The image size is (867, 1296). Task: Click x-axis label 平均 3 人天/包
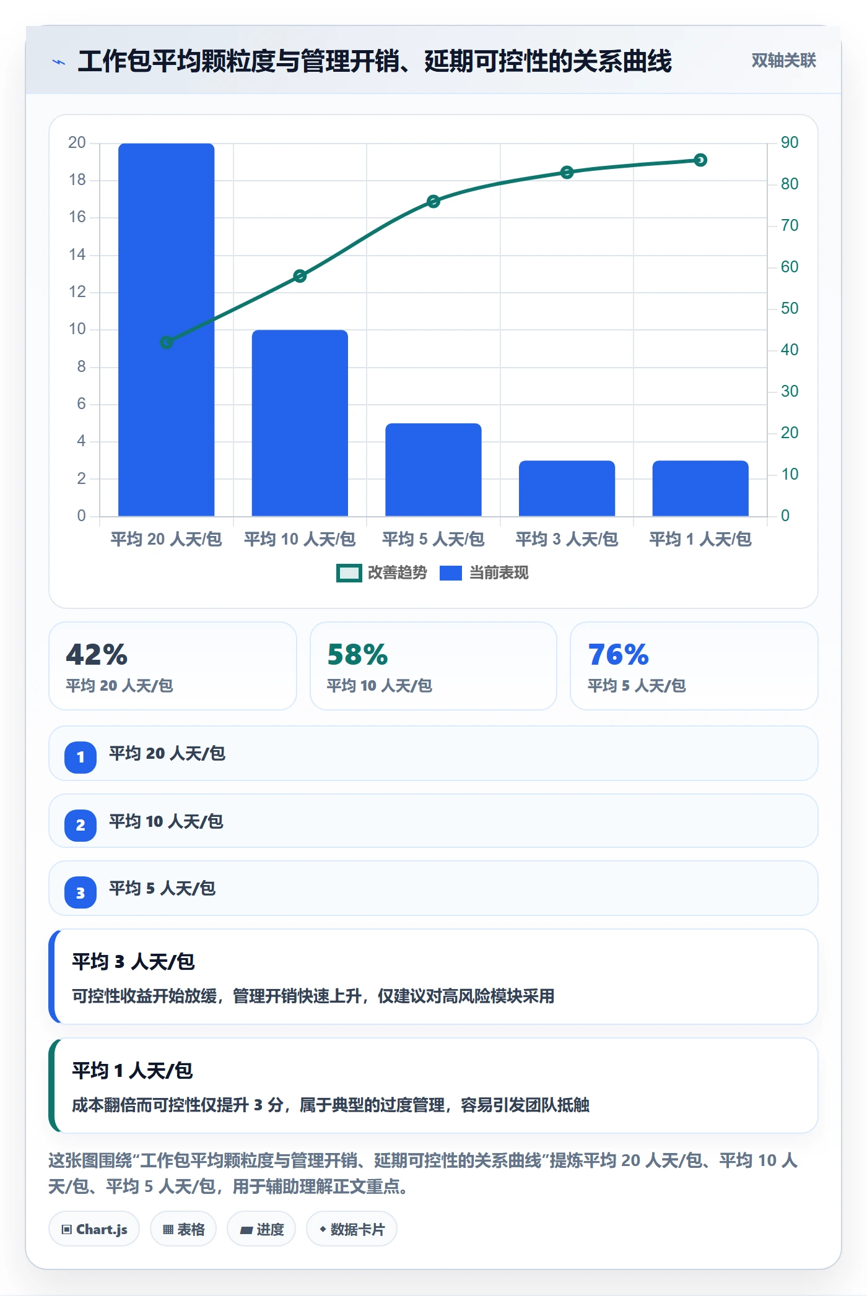tap(567, 539)
